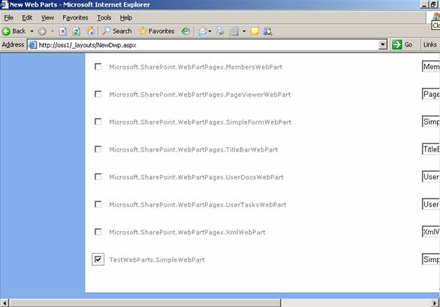
Task: Check the XmlWebPart checkbox
Action: click(x=98, y=231)
